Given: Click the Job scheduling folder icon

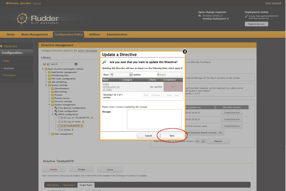Looking at the screenshot, I should click(x=49, y=82).
